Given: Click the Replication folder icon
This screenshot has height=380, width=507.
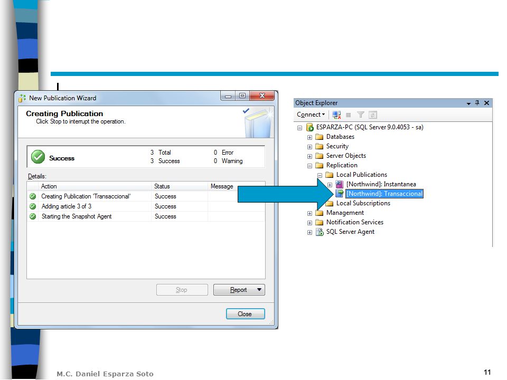Looking at the screenshot, I should (320, 165).
